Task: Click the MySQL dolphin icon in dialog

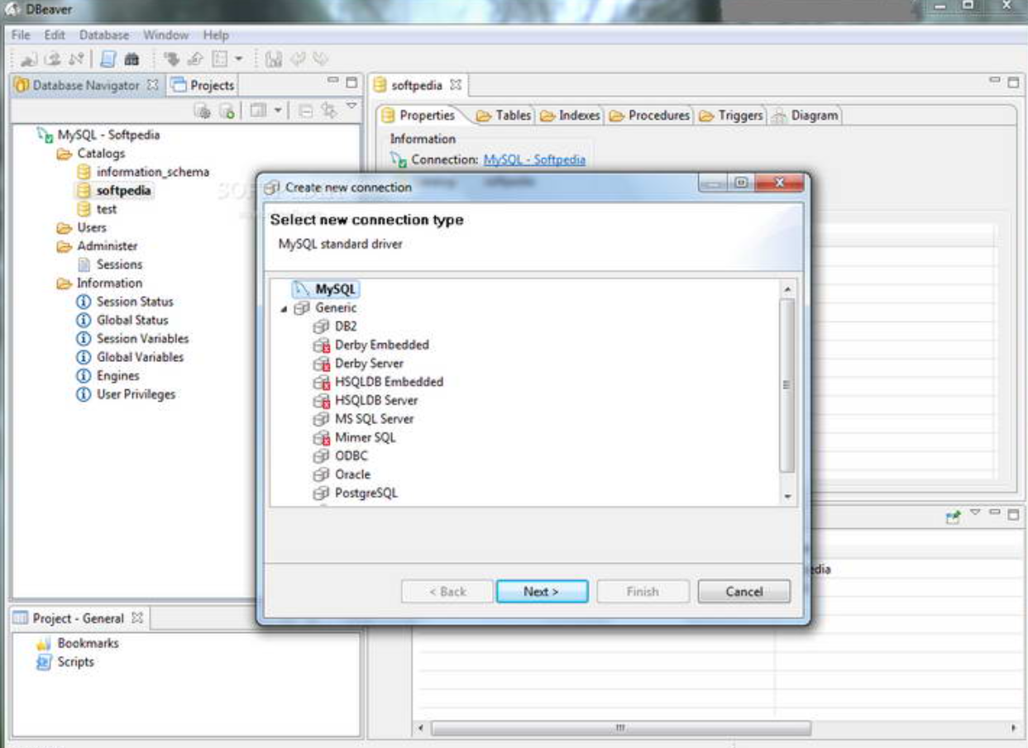Action: pos(302,289)
